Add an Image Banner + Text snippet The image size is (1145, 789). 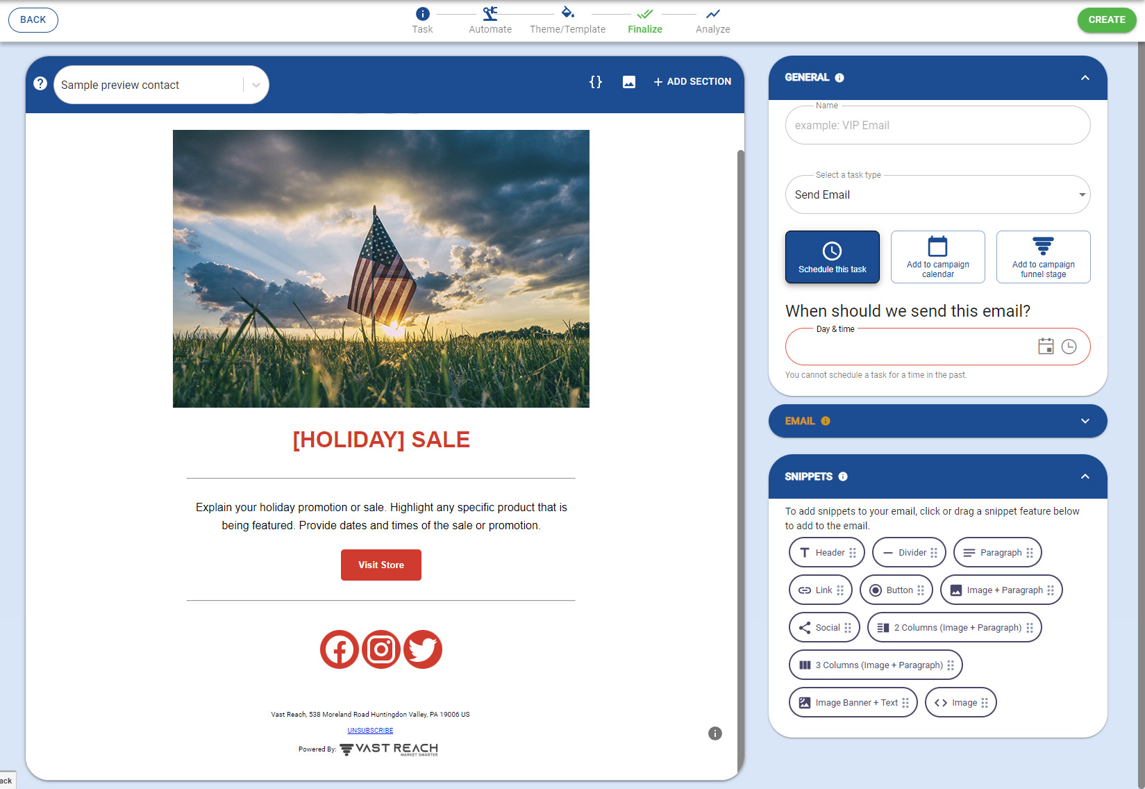pyautogui.click(x=853, y=703)
